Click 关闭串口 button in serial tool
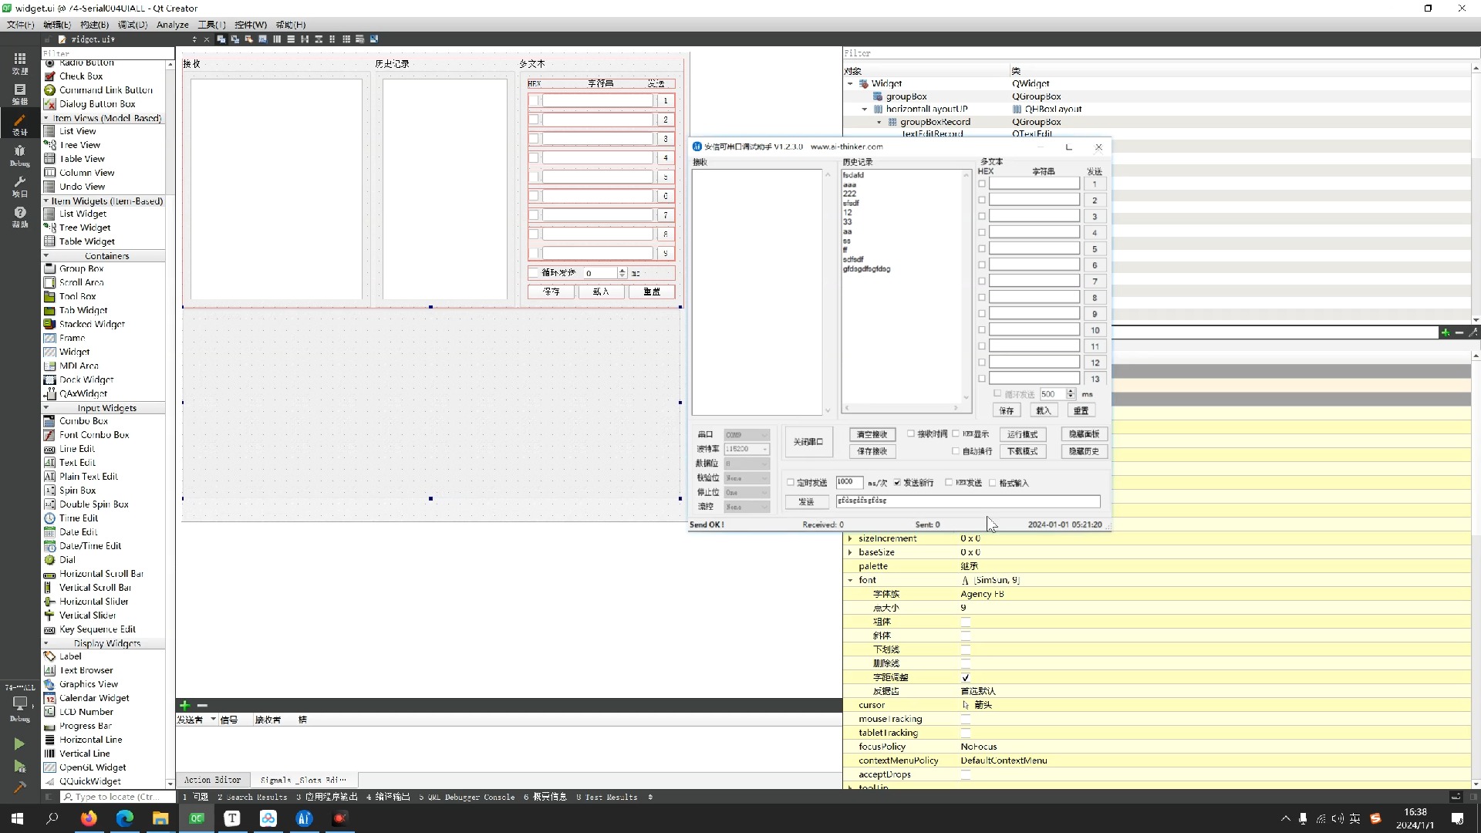Viewport: 1481px width, 833px height. [x=808, y=442]
